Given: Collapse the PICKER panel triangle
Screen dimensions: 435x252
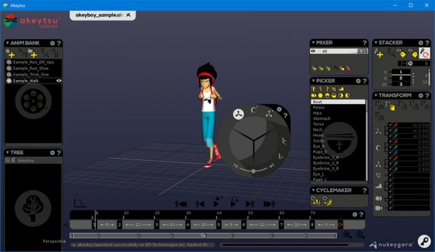Looking at the screenshot, I should pyautogui.click(x=313, y=81).
